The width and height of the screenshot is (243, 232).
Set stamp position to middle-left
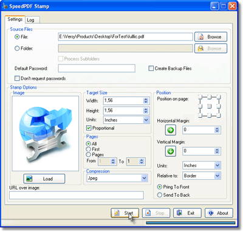(x=200, y=106)
